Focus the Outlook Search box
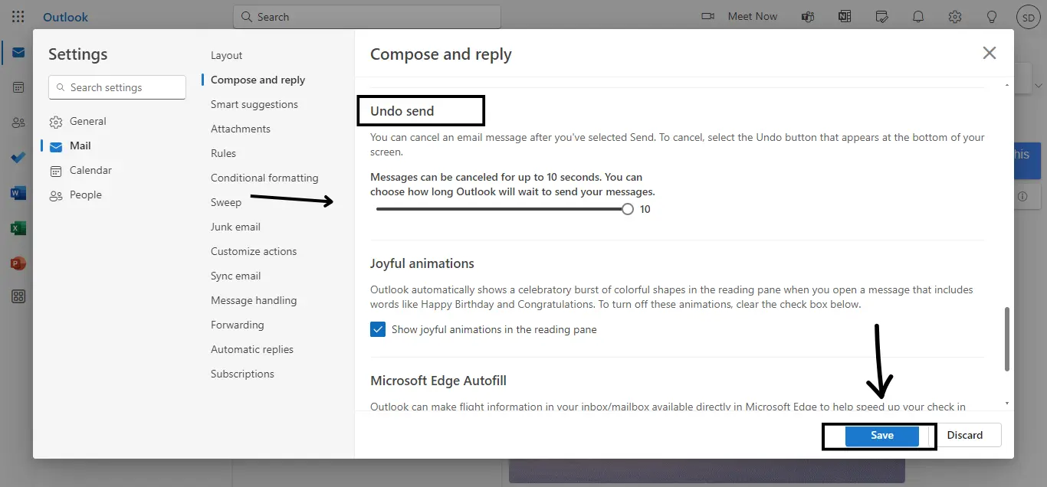Screen dimensions: 1047x487 click(x=367, y=17)
